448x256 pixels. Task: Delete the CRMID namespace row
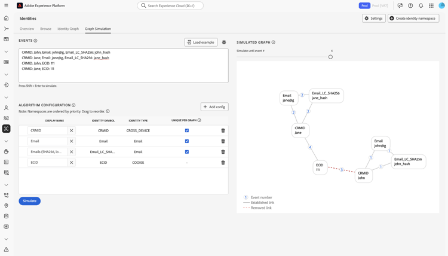223,130
